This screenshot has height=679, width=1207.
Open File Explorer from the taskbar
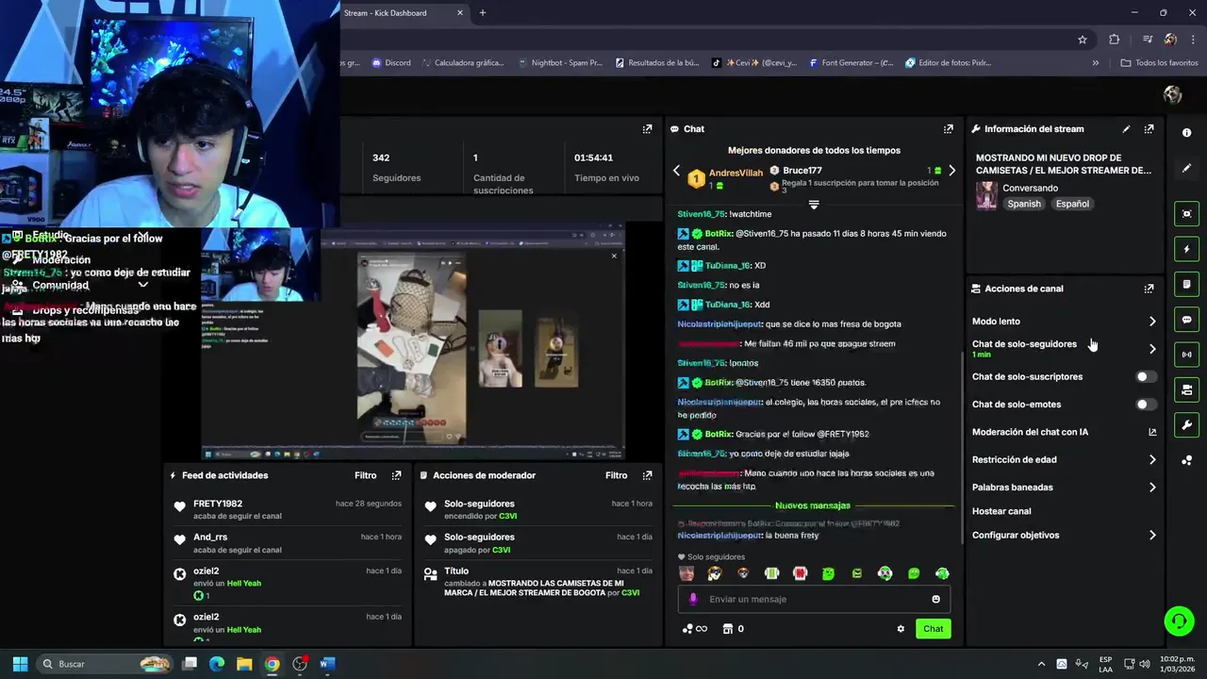244,664
